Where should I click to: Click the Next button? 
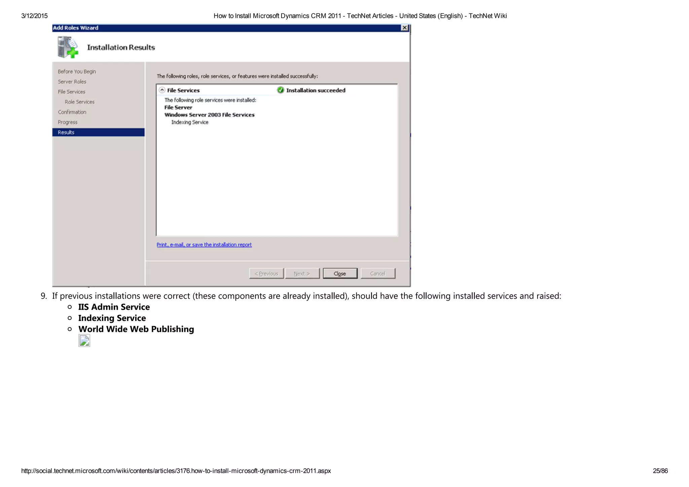click(x=302, y=273)
